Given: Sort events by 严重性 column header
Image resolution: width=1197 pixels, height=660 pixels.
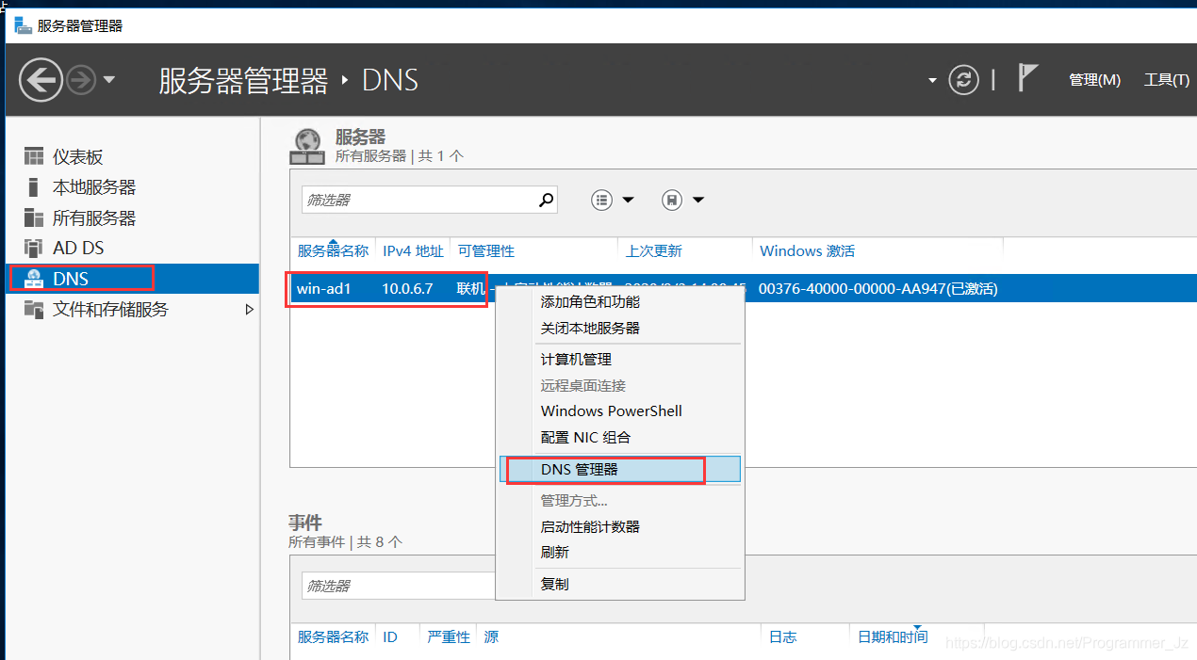Looking at the screenshot, I should pyautogui.click(x=449, y=637).
